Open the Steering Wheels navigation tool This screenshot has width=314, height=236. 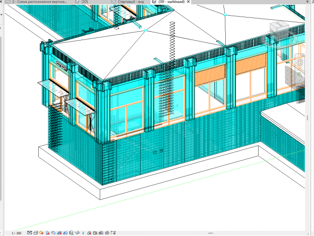tap(299, 62)
